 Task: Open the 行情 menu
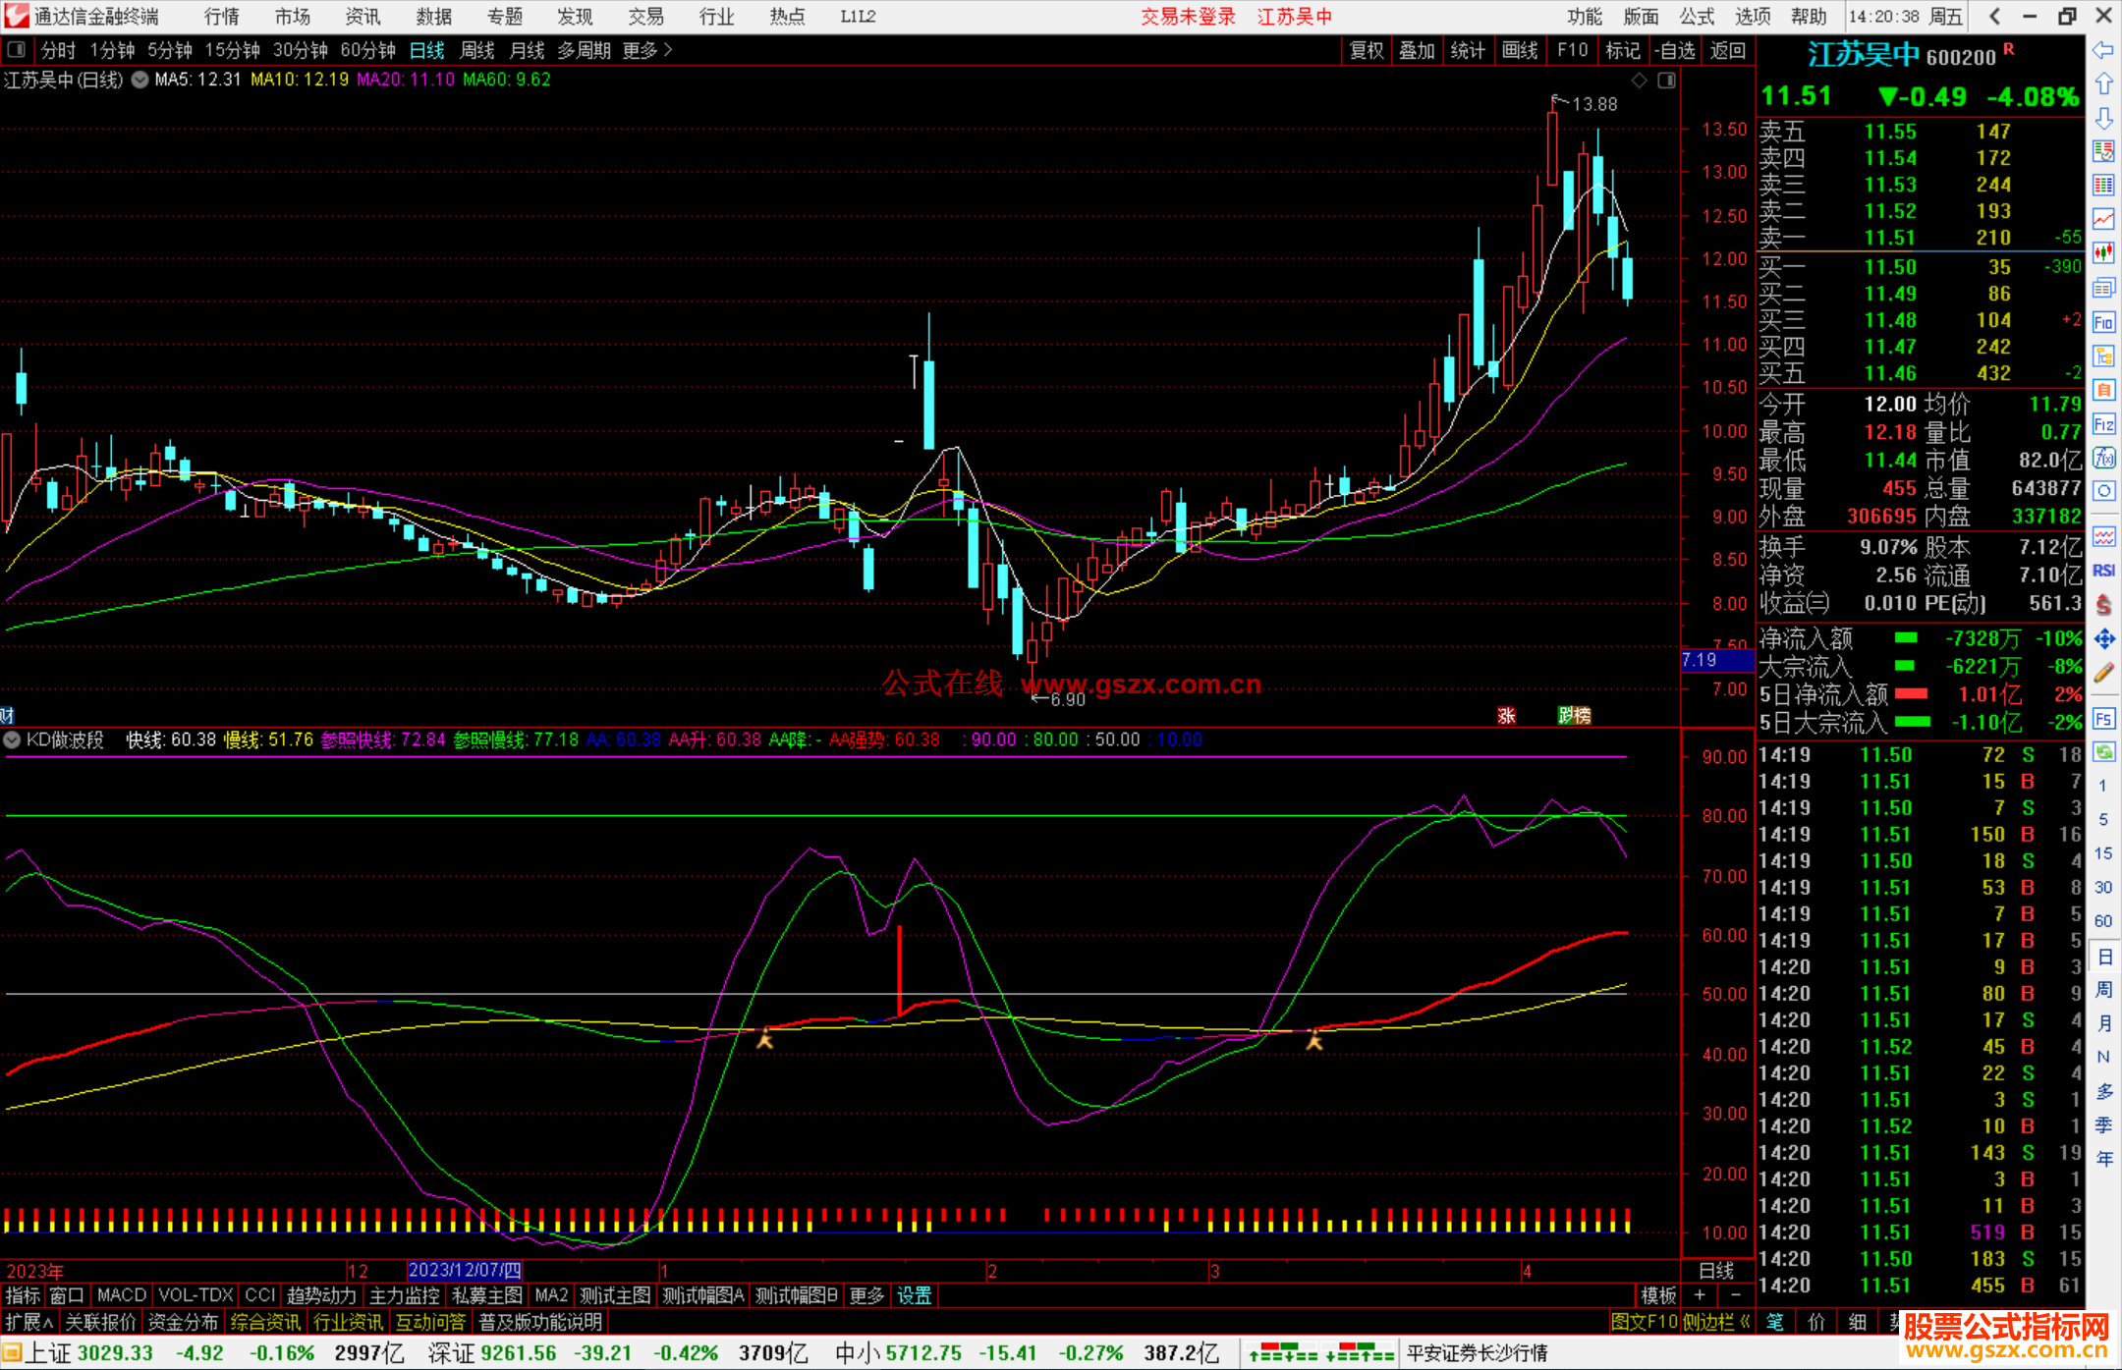point(221,17)
